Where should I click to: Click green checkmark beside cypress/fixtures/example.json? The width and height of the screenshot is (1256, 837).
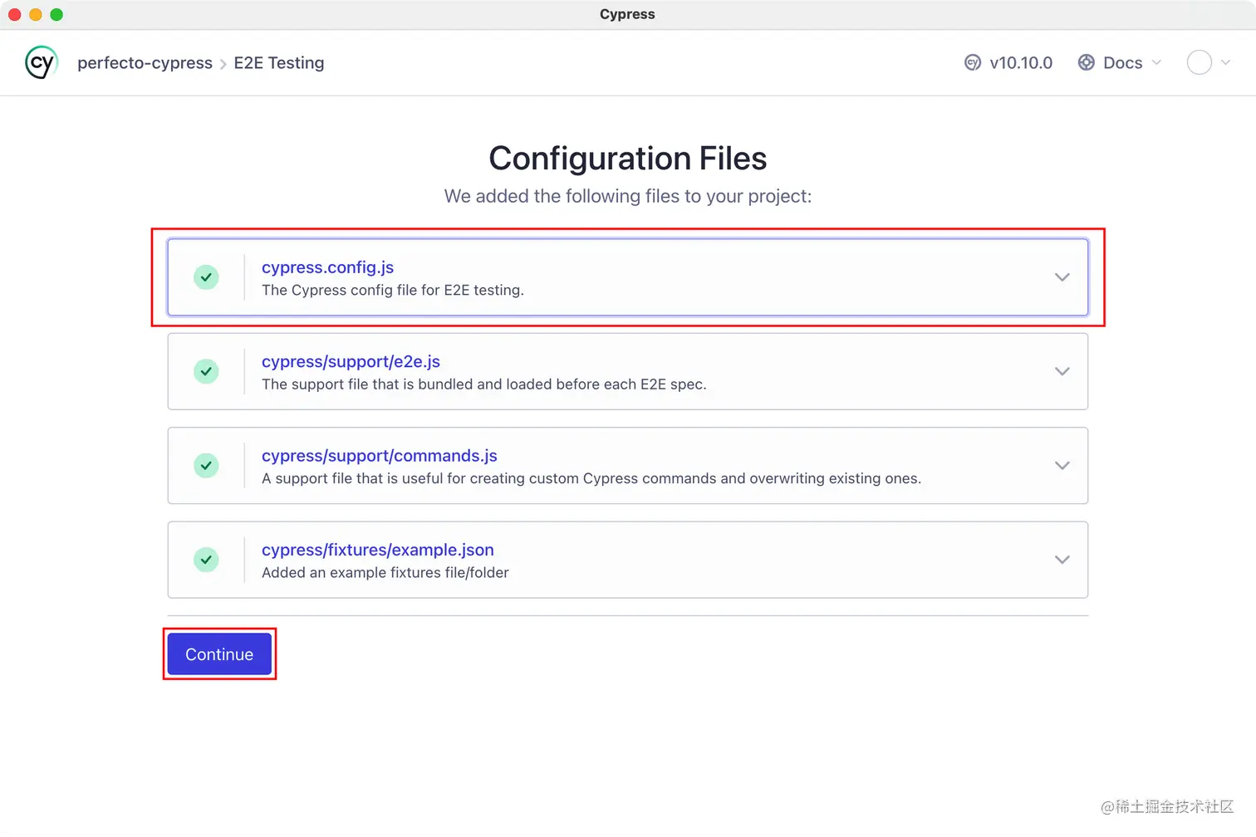pyautogui.click(x=206, y=560)
